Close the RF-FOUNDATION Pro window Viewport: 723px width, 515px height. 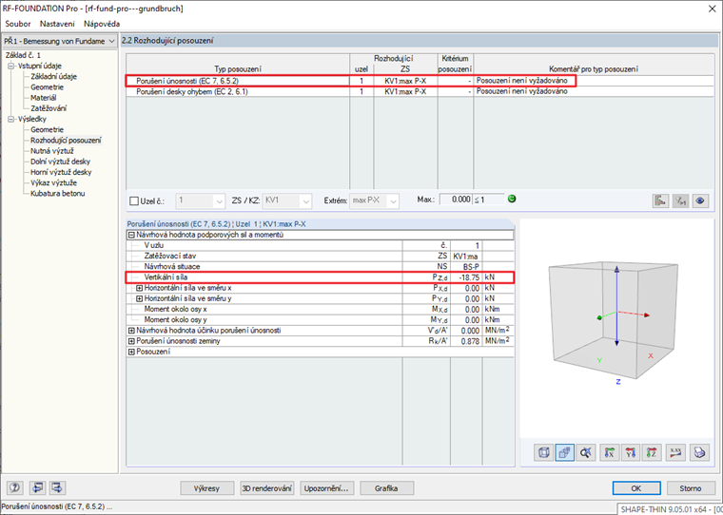click(x=712, y=9)
